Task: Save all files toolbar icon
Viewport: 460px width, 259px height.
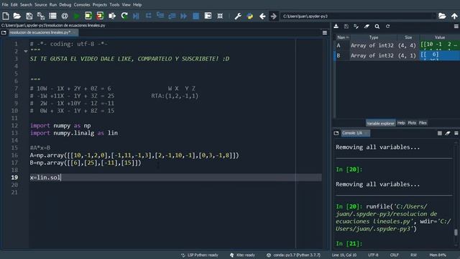Action: pos(41,16)
